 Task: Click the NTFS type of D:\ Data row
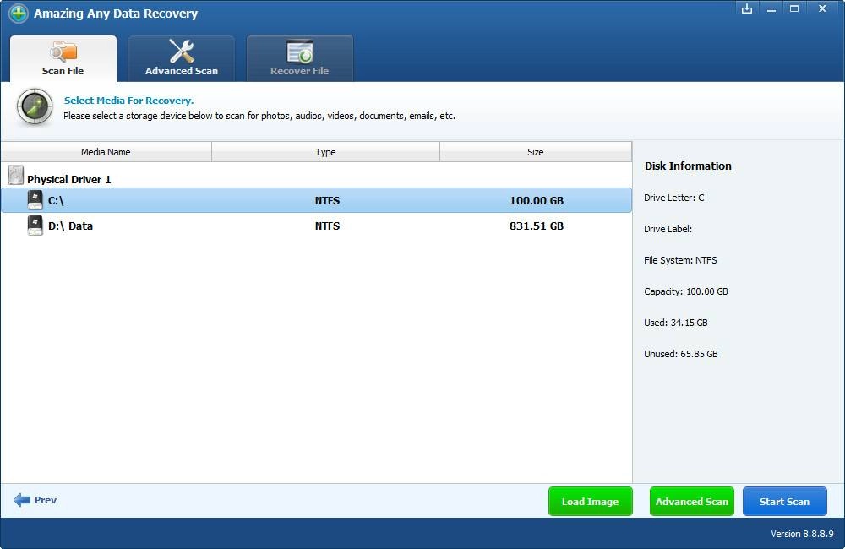pyautogui.click(x=327, y=226)
